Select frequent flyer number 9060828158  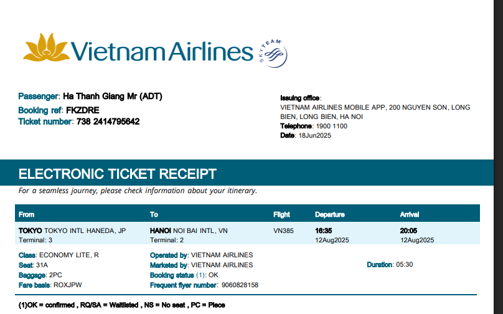coord(240,285)
